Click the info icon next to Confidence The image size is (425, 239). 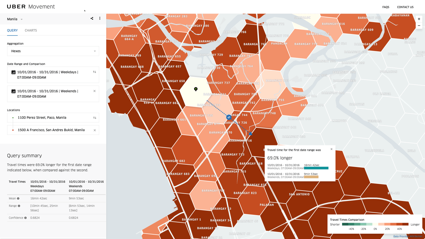click(x=25, y=218)
